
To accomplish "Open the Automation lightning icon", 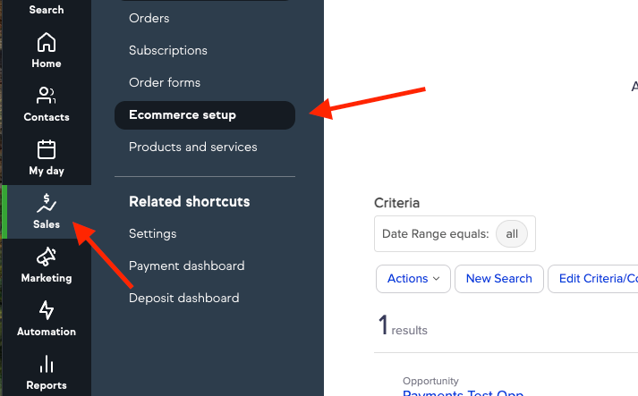I will [x=47, y=310].
